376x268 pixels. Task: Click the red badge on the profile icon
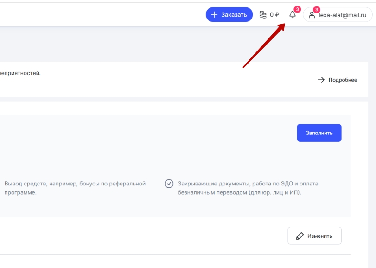click(x=317, y=9)
